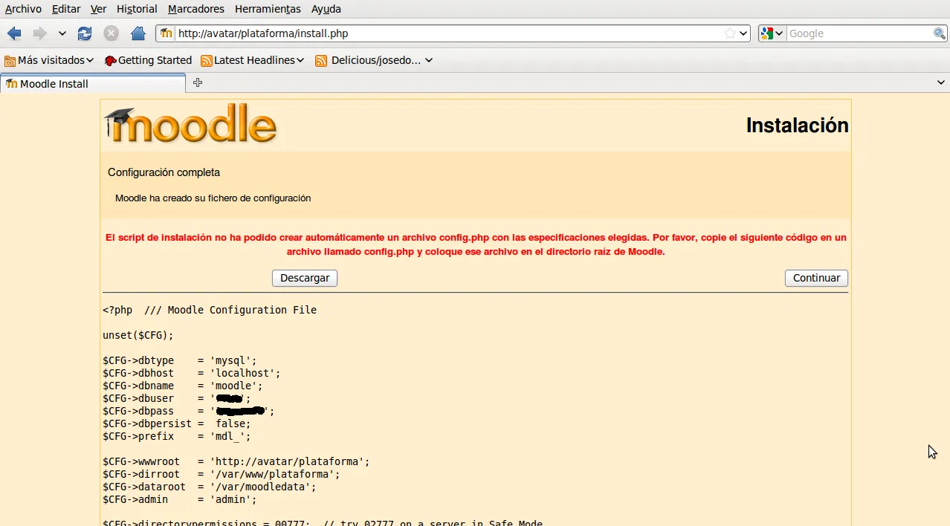Reload the current page
The width and height of the screenshot is (950, 526).
85,33
